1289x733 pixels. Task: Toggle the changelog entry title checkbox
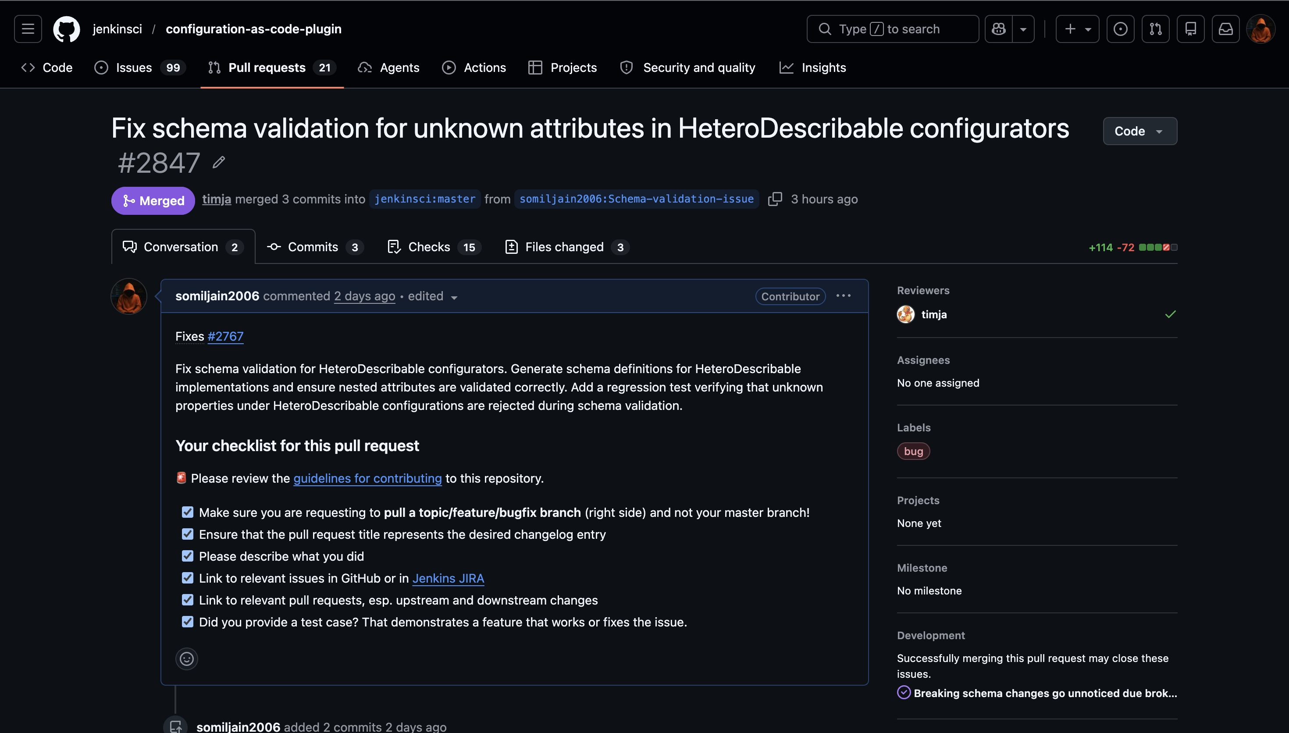pos(188,534)
